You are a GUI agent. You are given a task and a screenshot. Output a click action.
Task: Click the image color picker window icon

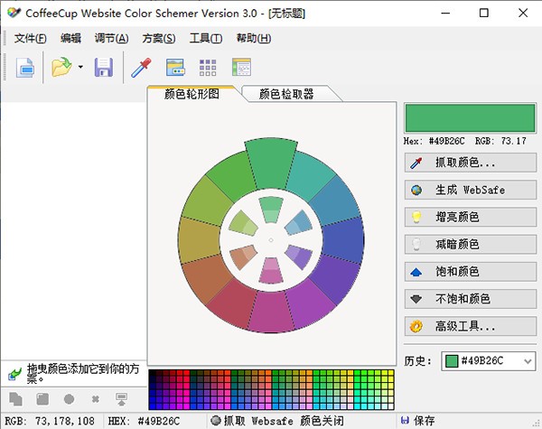point(175,68)
